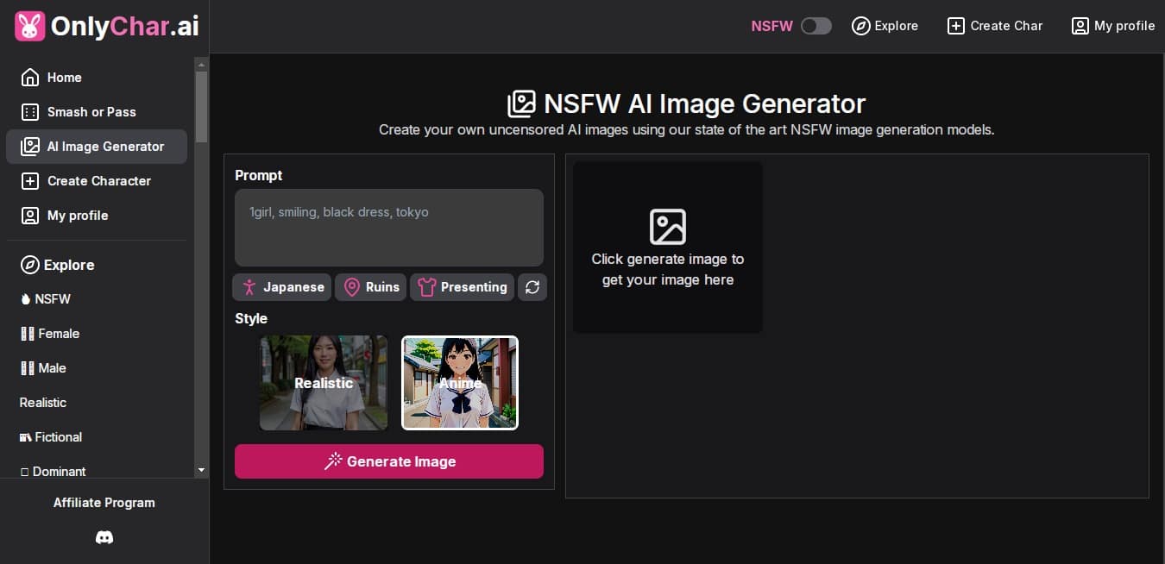This screenshot has width=1165, height=564.
Task: Click into the Prompt text field
Action: tap(389, 228)
